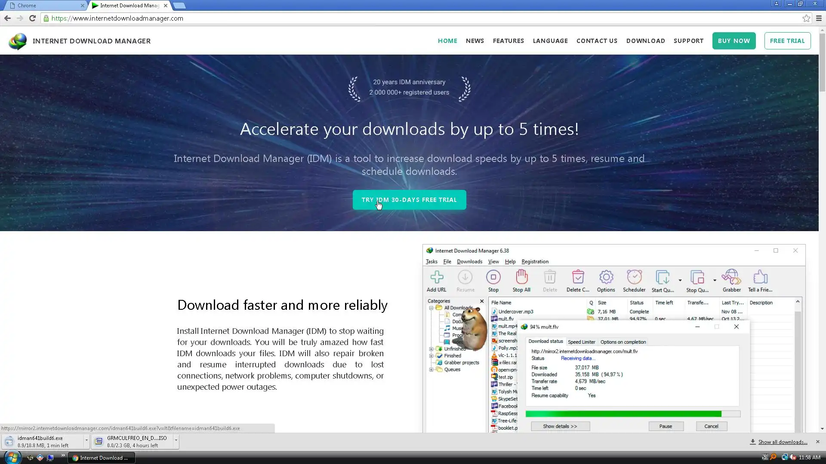This screenshot has width=826, height=464.
Task: Bookmark this page with star icon
Action: click(806, 18)
